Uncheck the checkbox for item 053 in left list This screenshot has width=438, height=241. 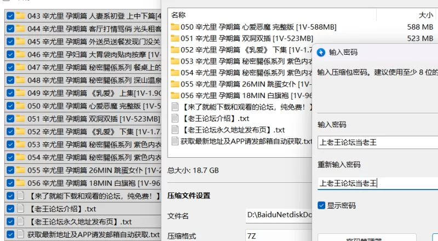coord(10,144)
